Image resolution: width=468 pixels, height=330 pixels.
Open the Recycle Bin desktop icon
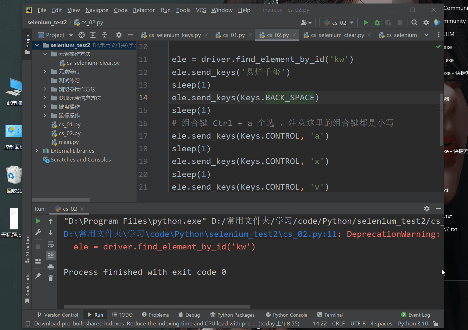point(14,179)
